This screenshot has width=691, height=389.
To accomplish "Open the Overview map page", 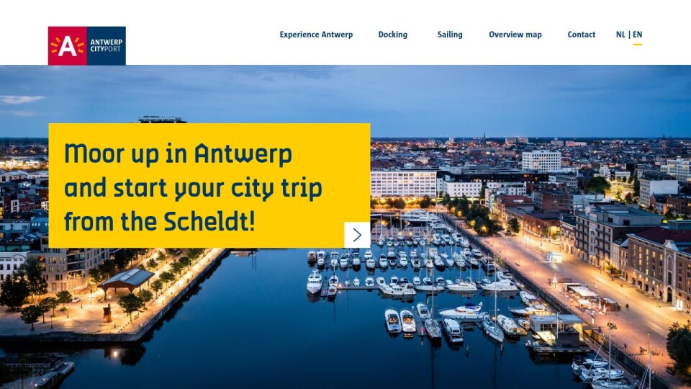I will click(515, 35).
